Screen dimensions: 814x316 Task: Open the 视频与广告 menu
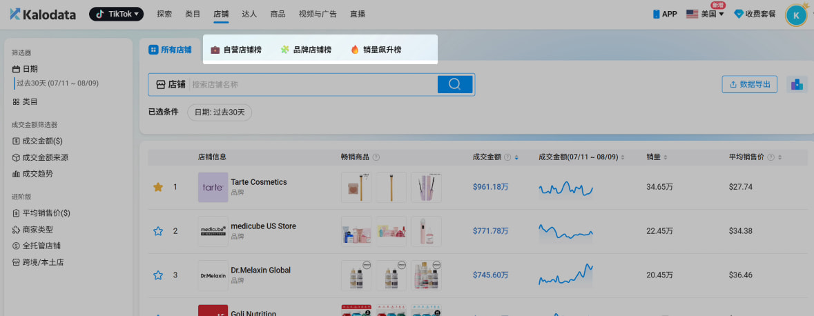pos(318,14)
